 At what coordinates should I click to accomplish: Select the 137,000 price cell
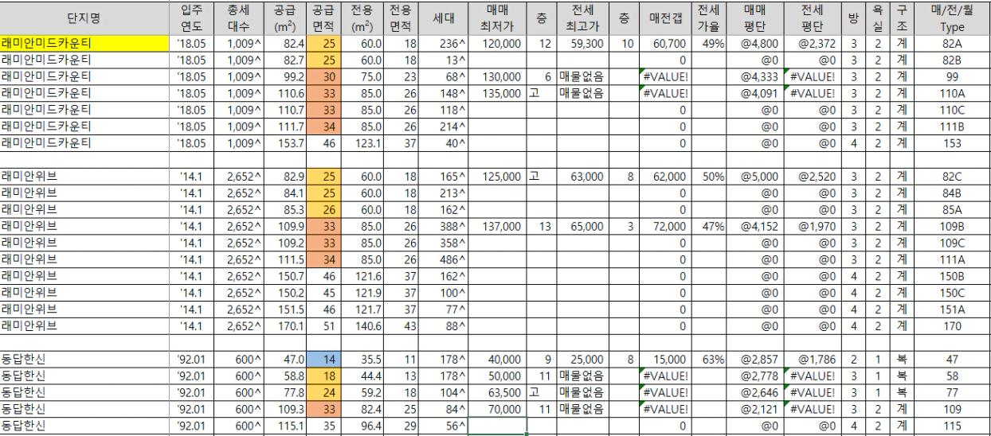click(x=496, y=227)
